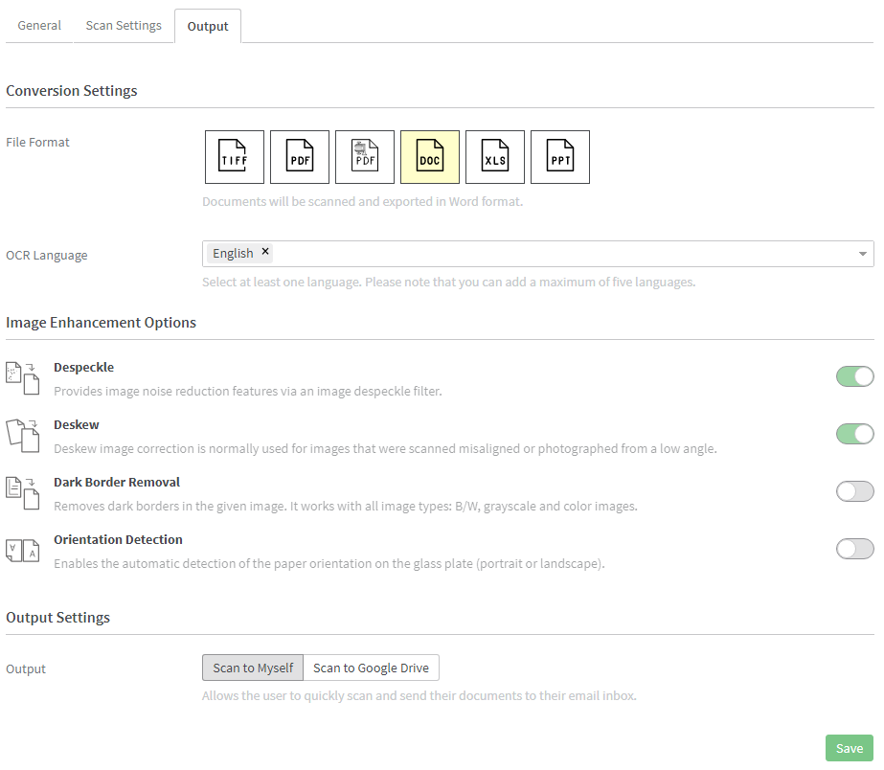This screenshot has height=770, width=884.
Task: Click the Dark Border Removal icon
Action: coord(23,493)
